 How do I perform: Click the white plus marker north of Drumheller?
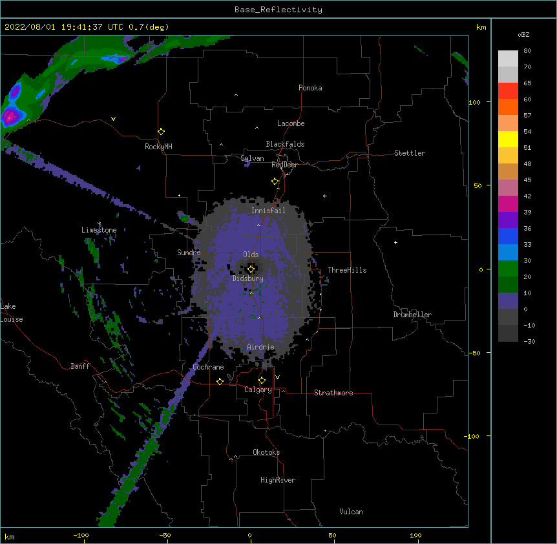tap(395, 242)
